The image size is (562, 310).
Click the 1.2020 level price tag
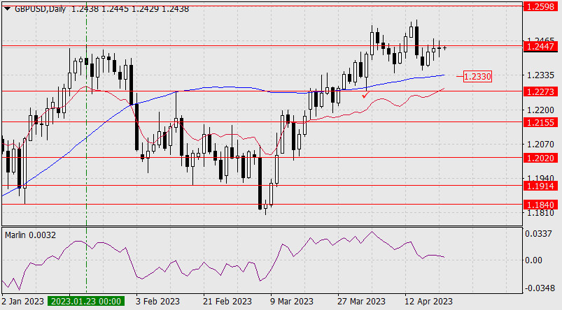coord(540,158)
